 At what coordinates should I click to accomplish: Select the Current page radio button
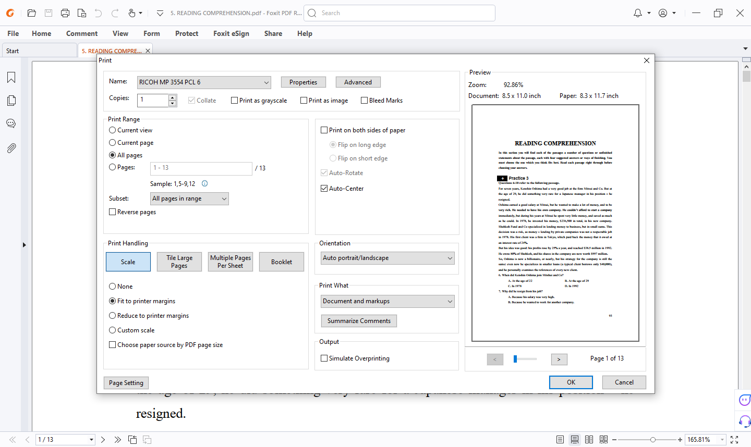click(x=113, y=143)
